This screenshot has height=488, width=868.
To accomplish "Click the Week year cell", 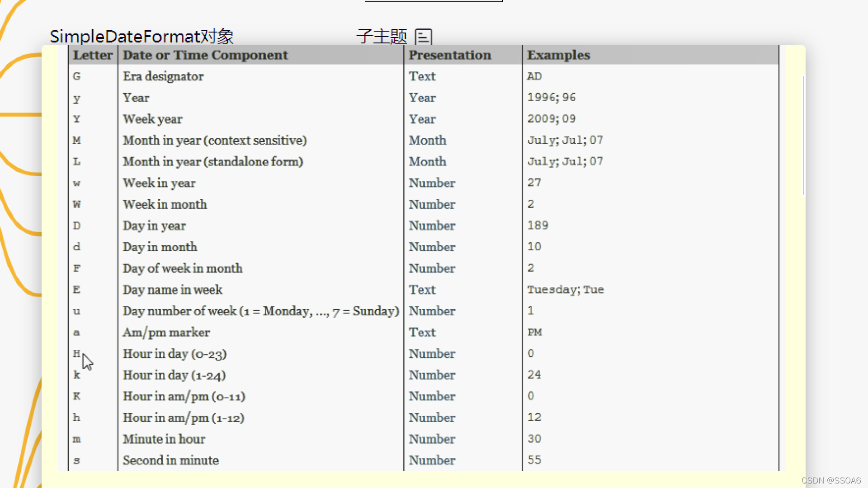I will [152, 119].
